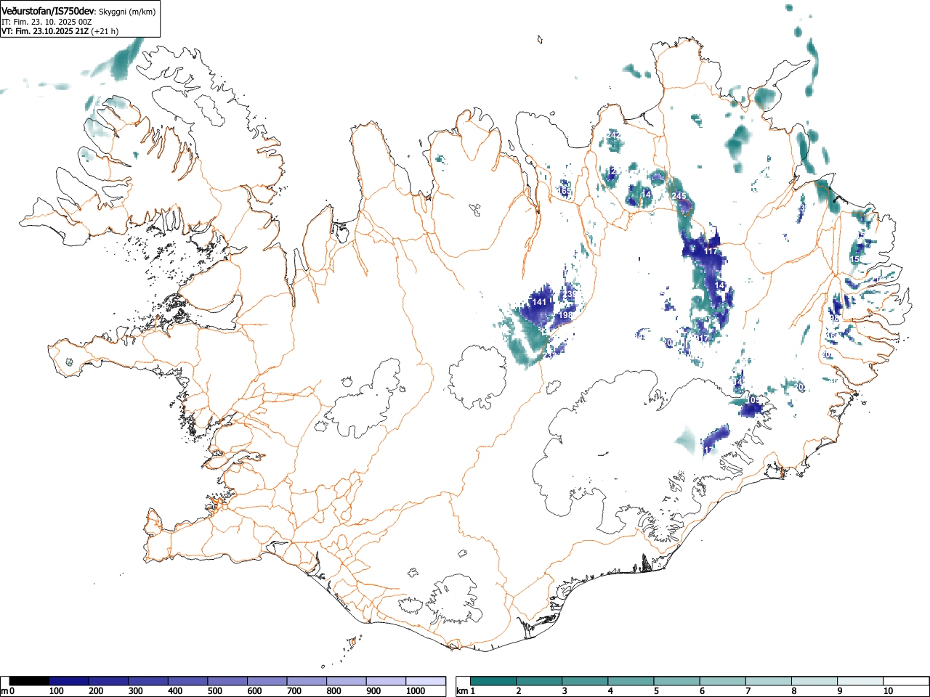This screenshot has height=697, width=930.
Task: Click the '300' tick label in meter legend
Action: pyautogui.click(x=135, y=691)
